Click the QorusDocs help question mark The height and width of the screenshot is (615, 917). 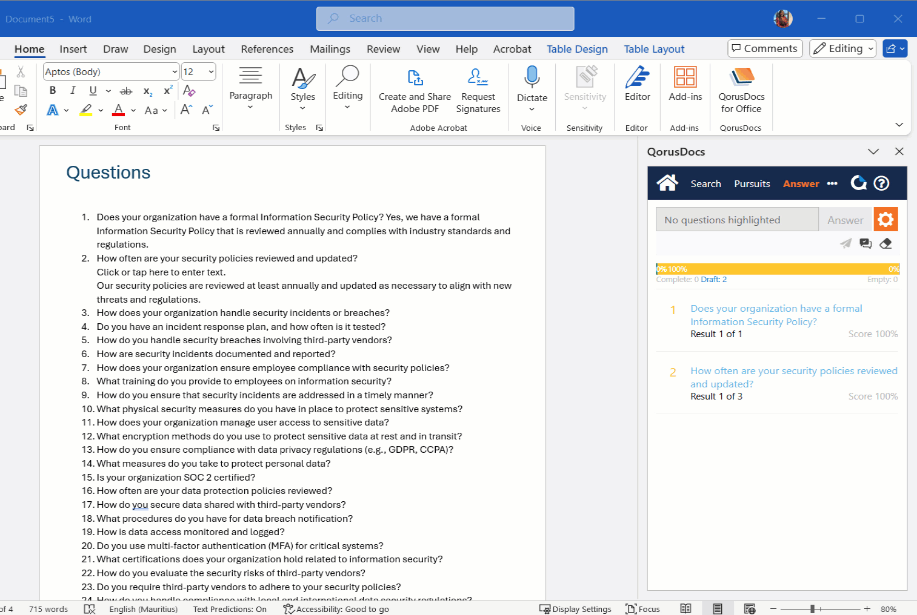pos(881,183)
